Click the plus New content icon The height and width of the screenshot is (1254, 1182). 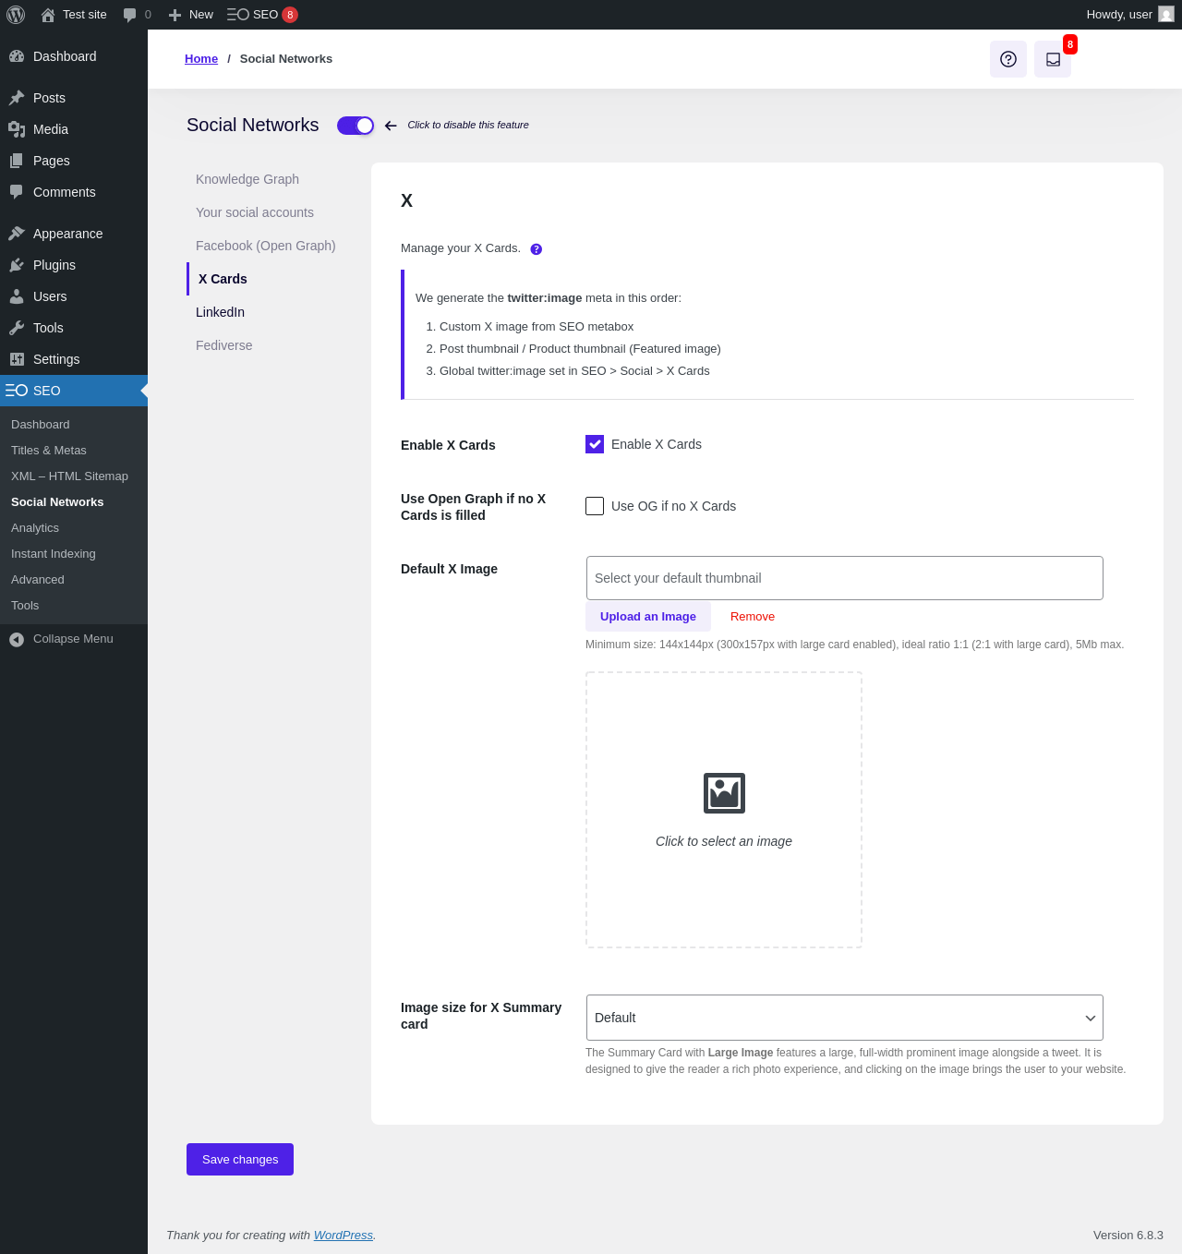(x=175, y=15)
